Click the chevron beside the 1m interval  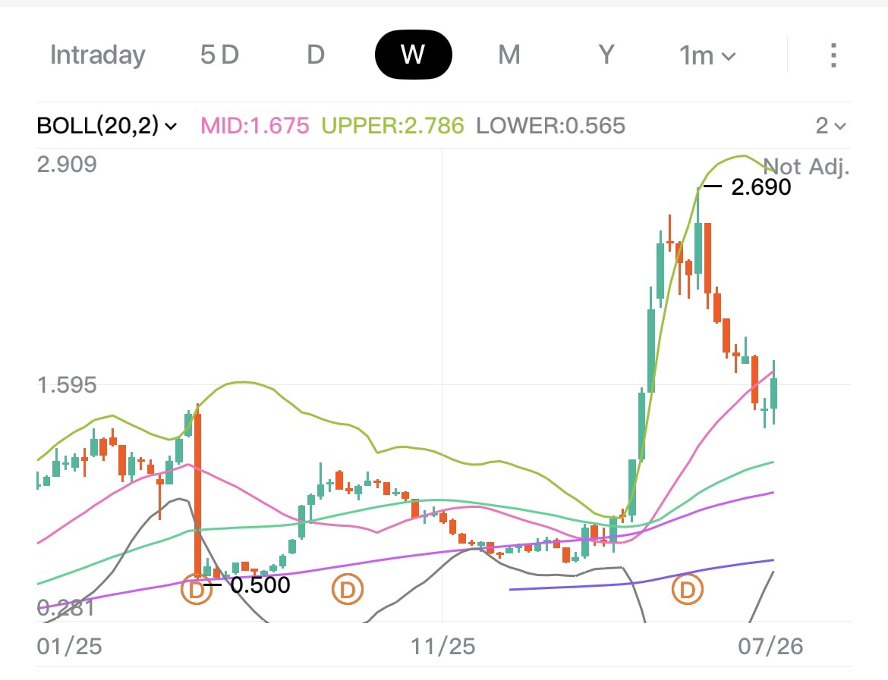pos(729,57)
